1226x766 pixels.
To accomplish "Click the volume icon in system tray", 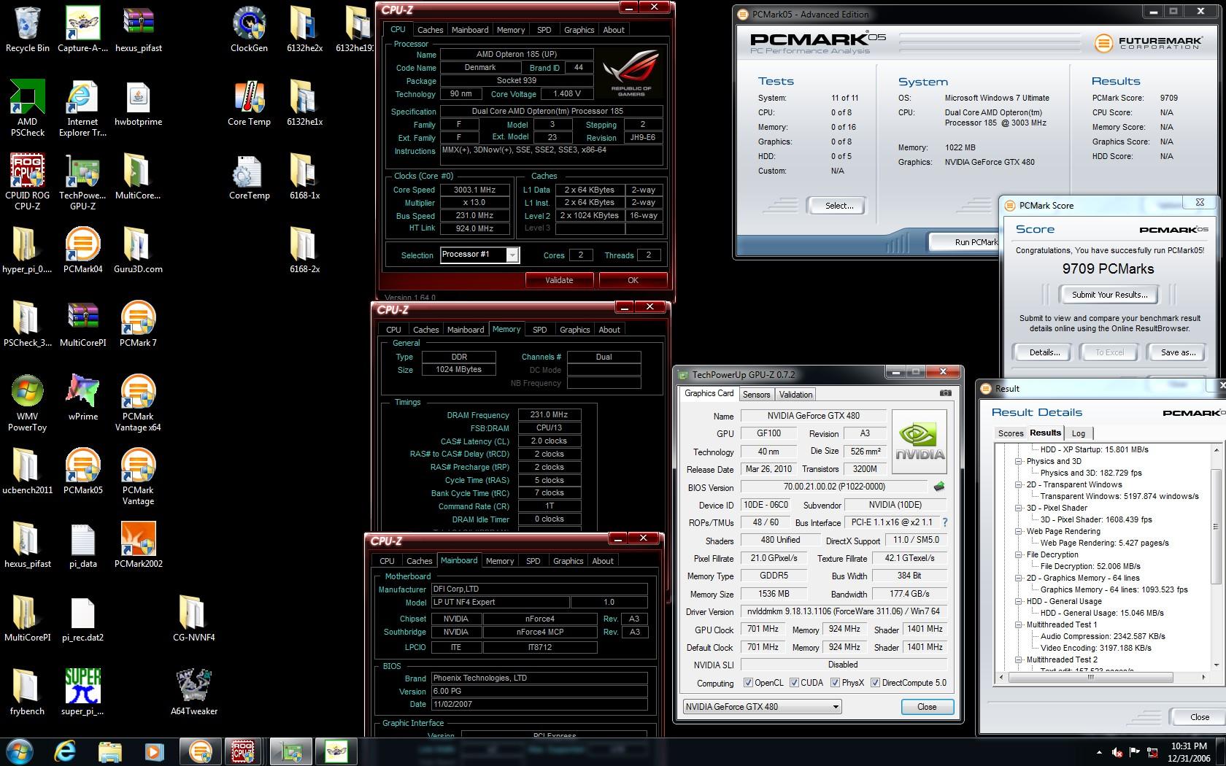I will 1117,751.
